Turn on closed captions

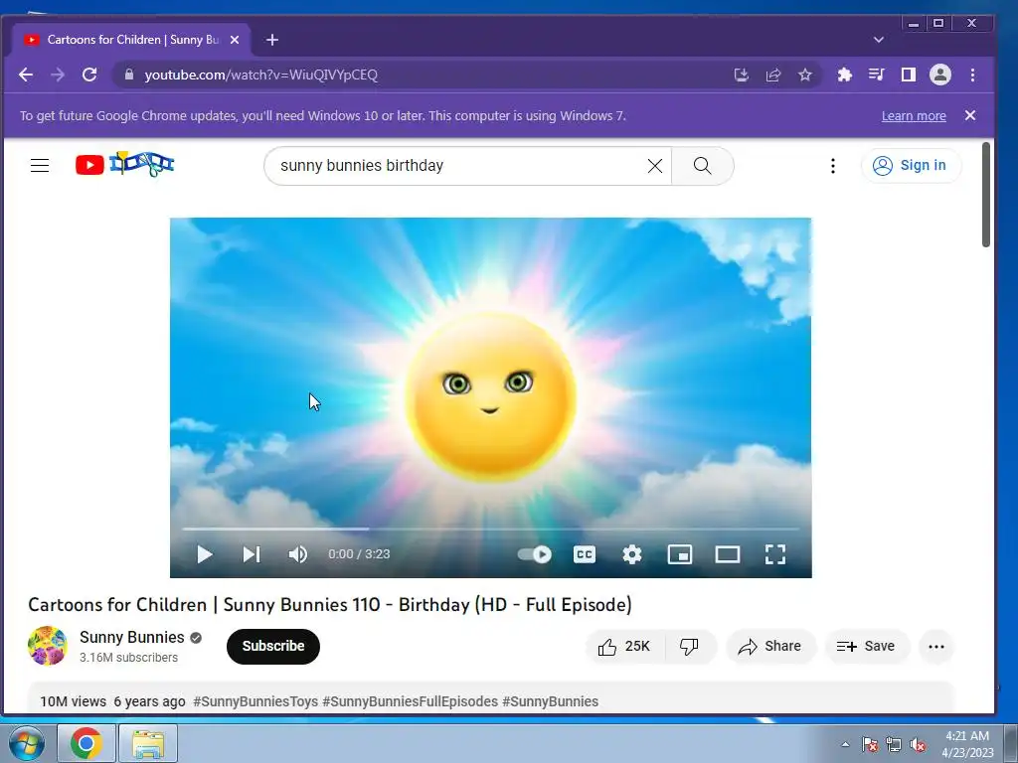pyautogui.click(x=585, y=554)
